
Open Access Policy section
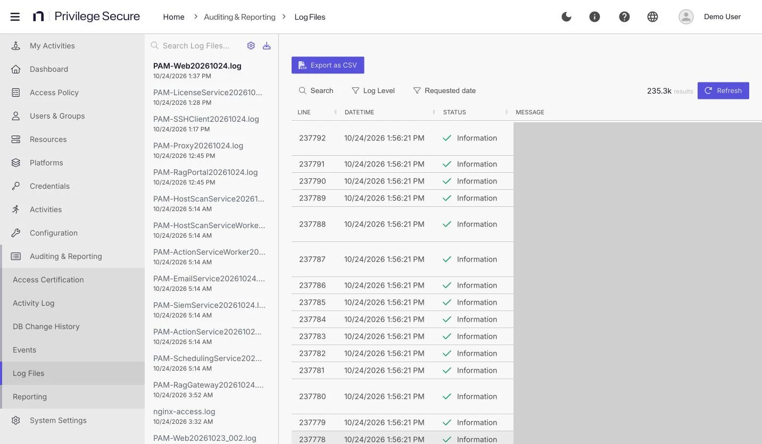pyautogui.click(x=72, y=93)
